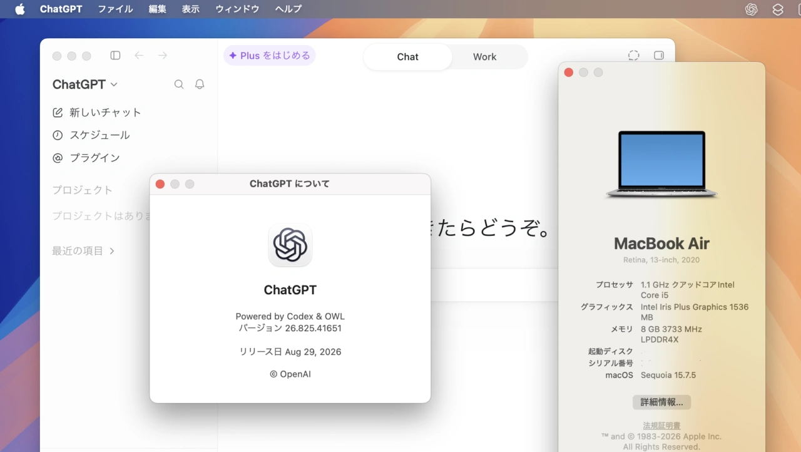This screenshot has width=801, height=452.
Task: Click the 詳細情報... button
Action: [x=661, y=402]
